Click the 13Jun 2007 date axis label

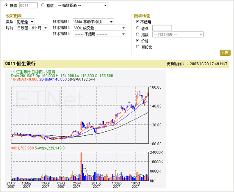pyautogui.click(x=46, y=185)
